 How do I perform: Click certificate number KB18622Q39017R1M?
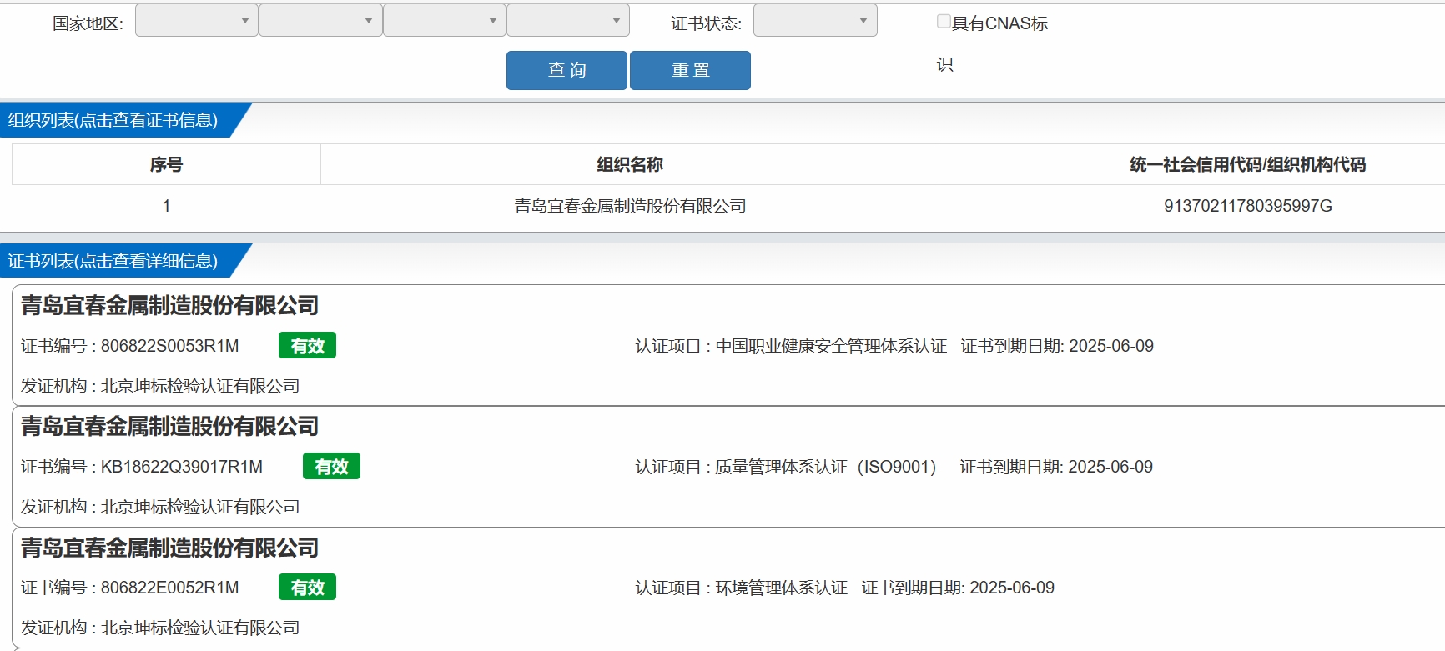(182, 467)
